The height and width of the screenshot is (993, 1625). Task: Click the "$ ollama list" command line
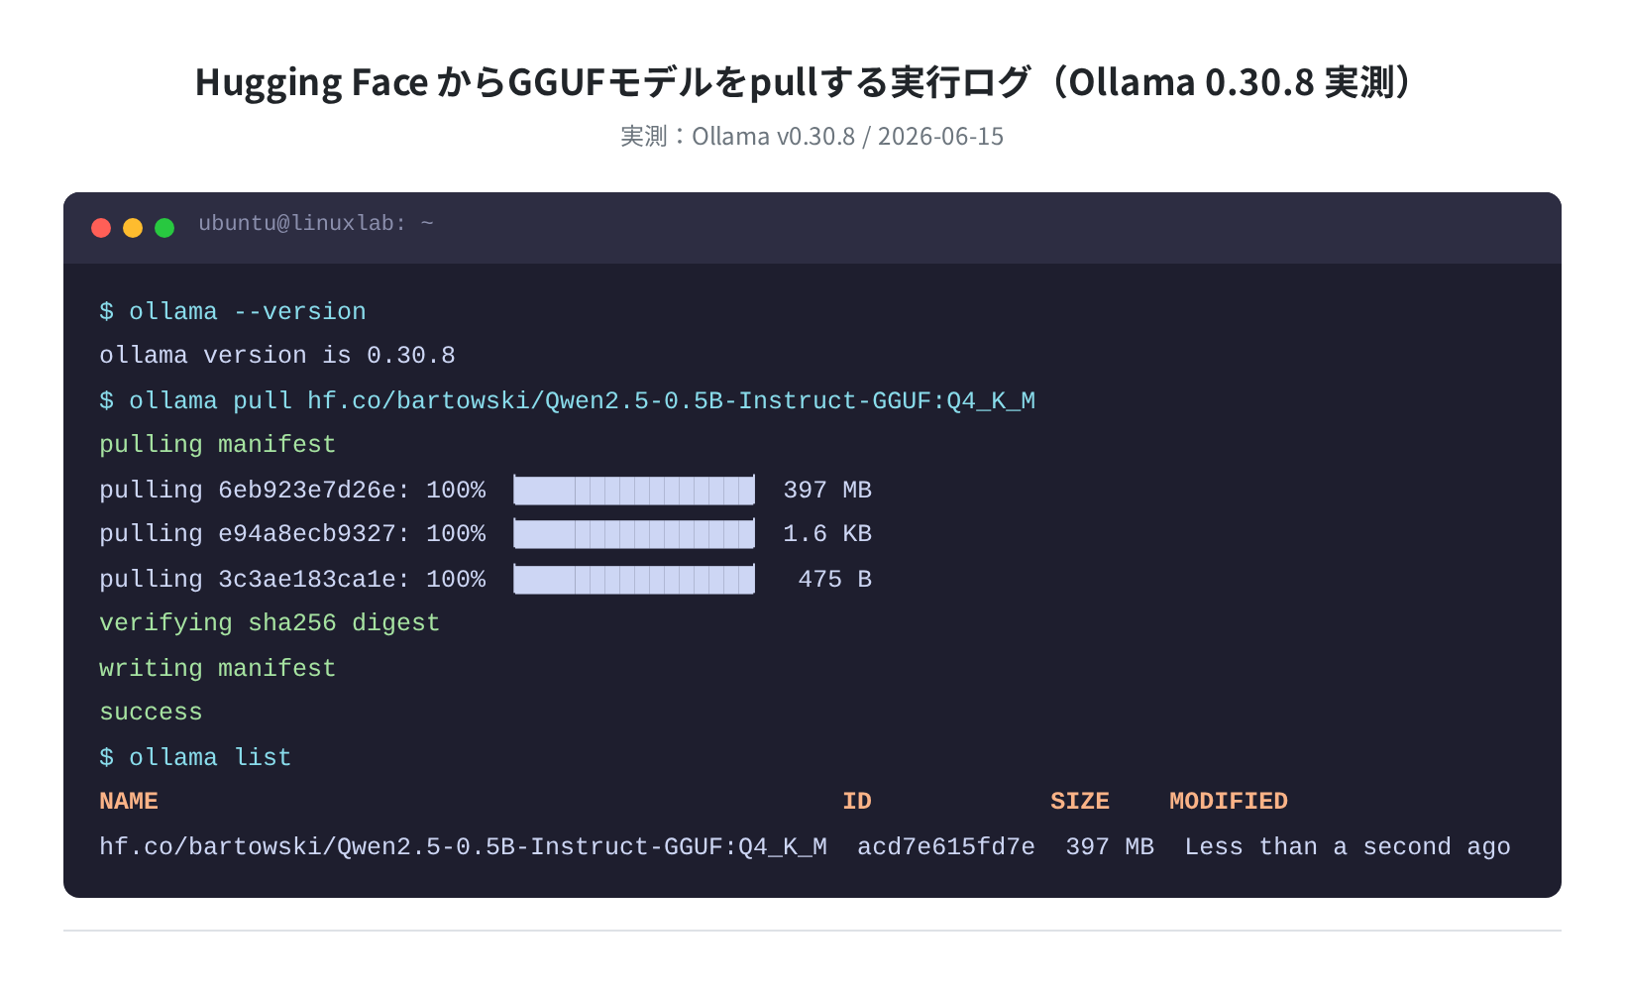click(x=195, y=757)
